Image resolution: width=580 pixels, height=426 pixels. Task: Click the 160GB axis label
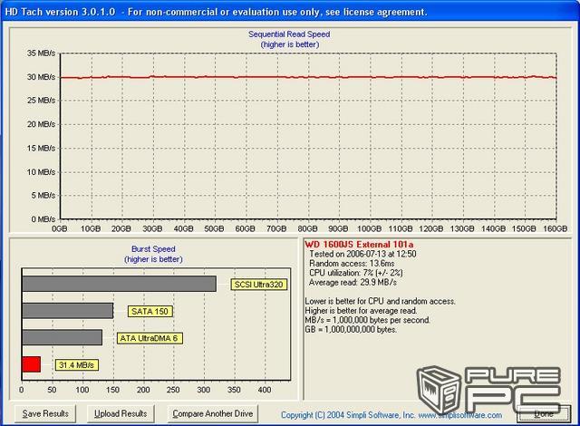555,229
